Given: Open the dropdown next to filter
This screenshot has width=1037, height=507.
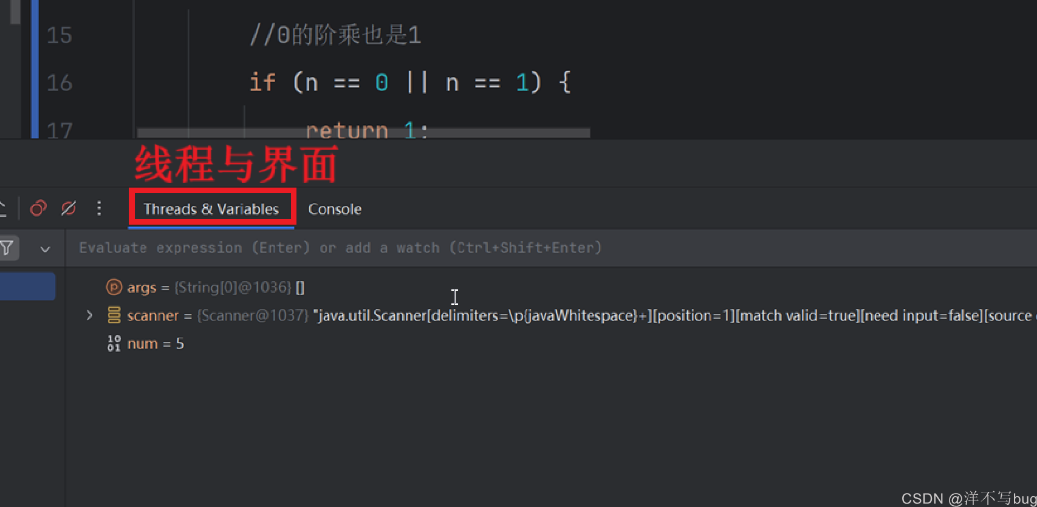Looking at the screenshot, I should (45, 249).
